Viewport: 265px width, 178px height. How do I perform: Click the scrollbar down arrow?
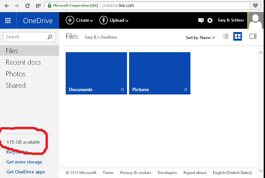261,171
